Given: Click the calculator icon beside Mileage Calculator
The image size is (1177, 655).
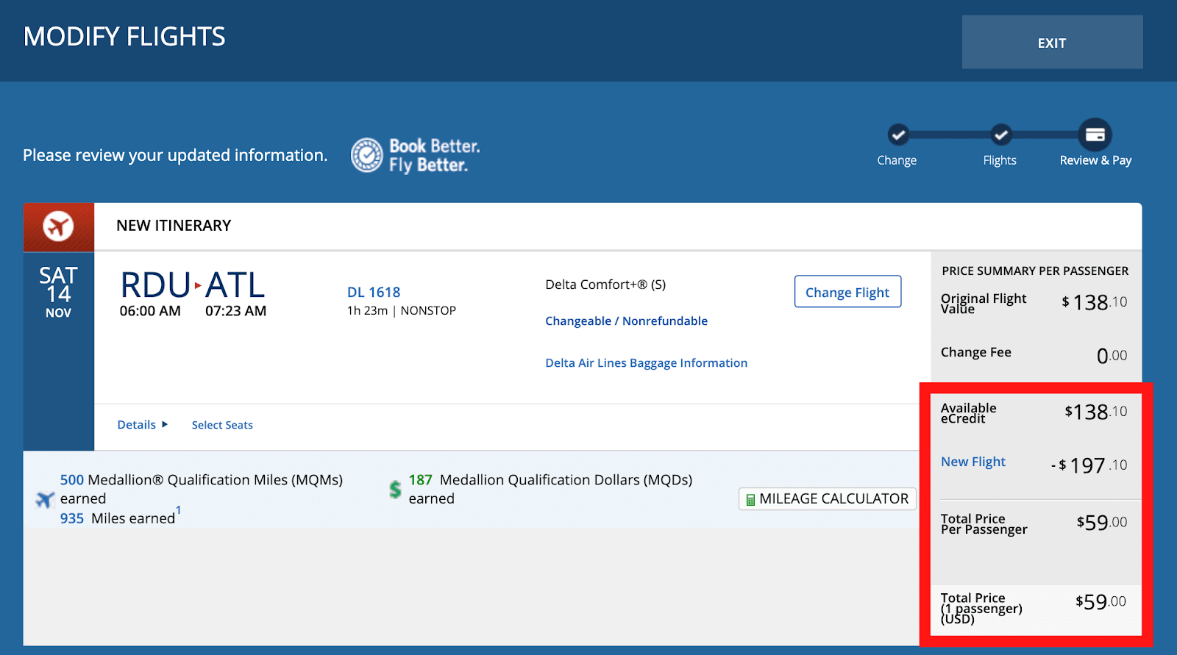Looking at the screenshot, I should pyautogui.click(x=750, y=500).
